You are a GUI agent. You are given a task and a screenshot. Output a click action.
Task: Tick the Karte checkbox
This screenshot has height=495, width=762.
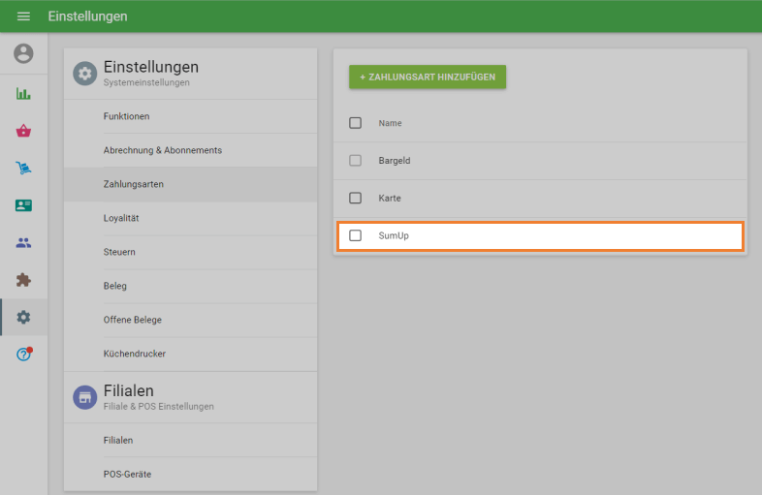(x=355, y=198)
